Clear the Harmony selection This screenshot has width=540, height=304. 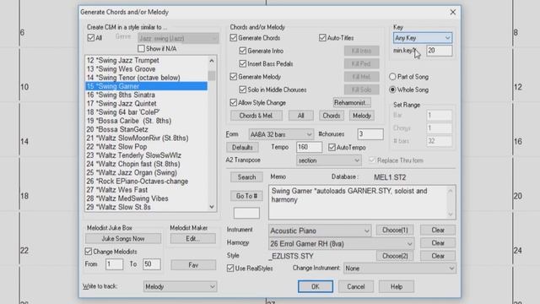click(x=438, y=243)
